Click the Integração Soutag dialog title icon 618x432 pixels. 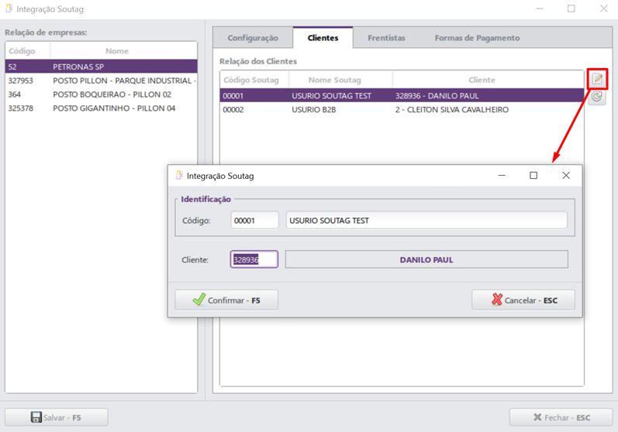[x=179, y=176]
